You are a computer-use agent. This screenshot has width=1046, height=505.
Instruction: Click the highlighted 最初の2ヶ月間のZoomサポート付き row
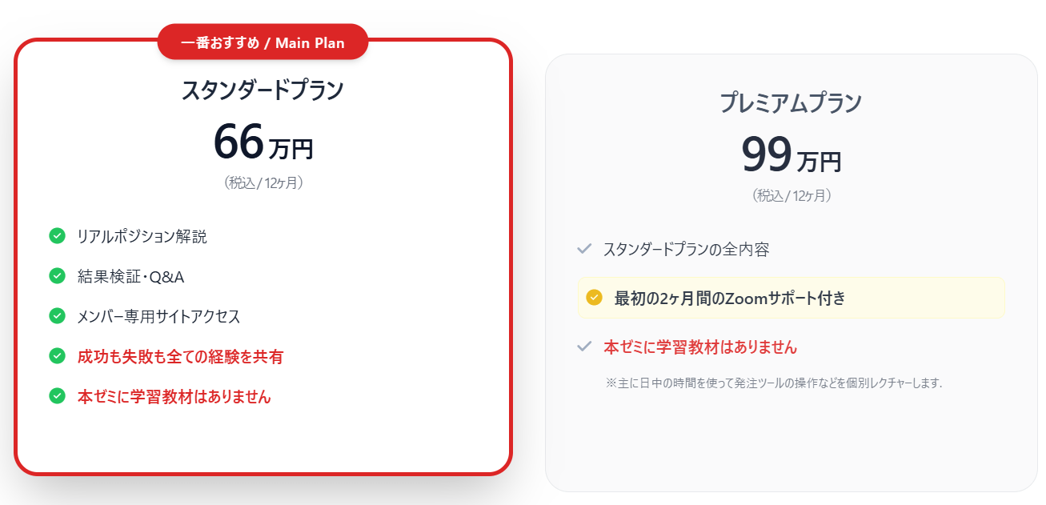tap(791, 298)
